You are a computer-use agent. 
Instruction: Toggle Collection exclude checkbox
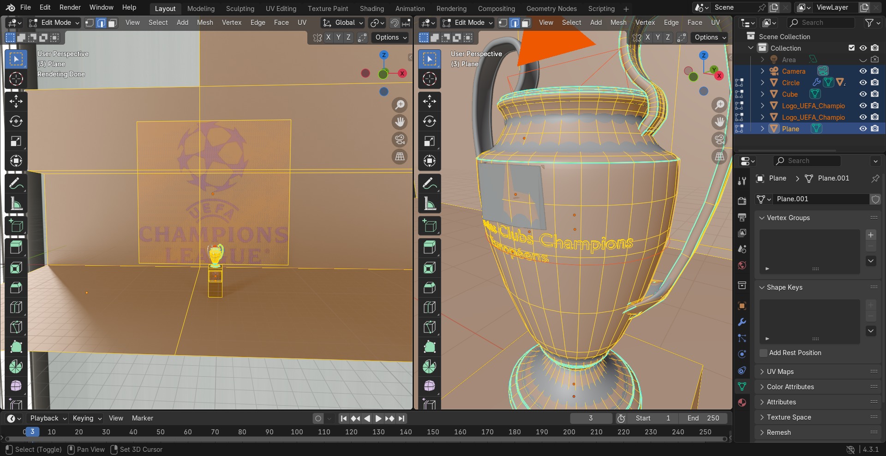pyautogui.click(x=851, y=48)
